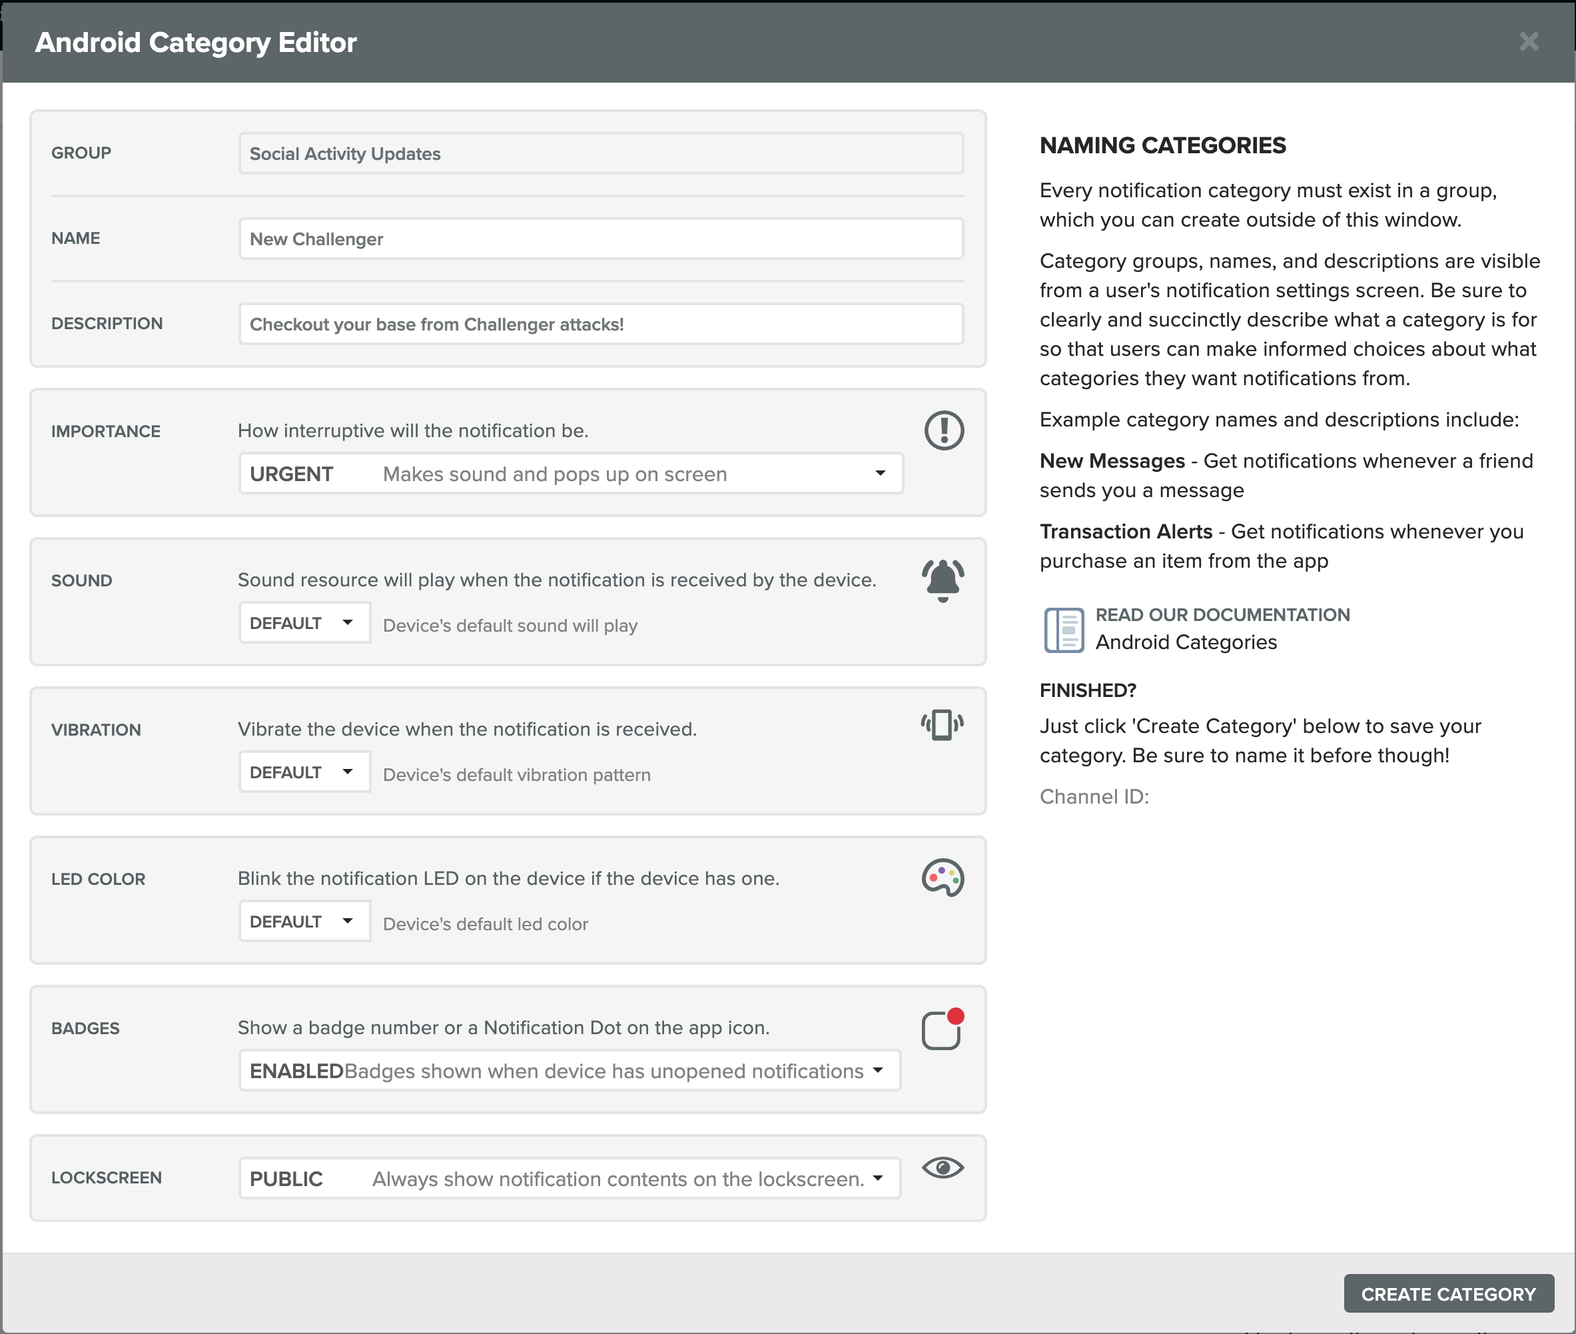This screenshot has width=1576, height=1334.
Task: Click the LED color palette icon
Action: click(943, 878)
